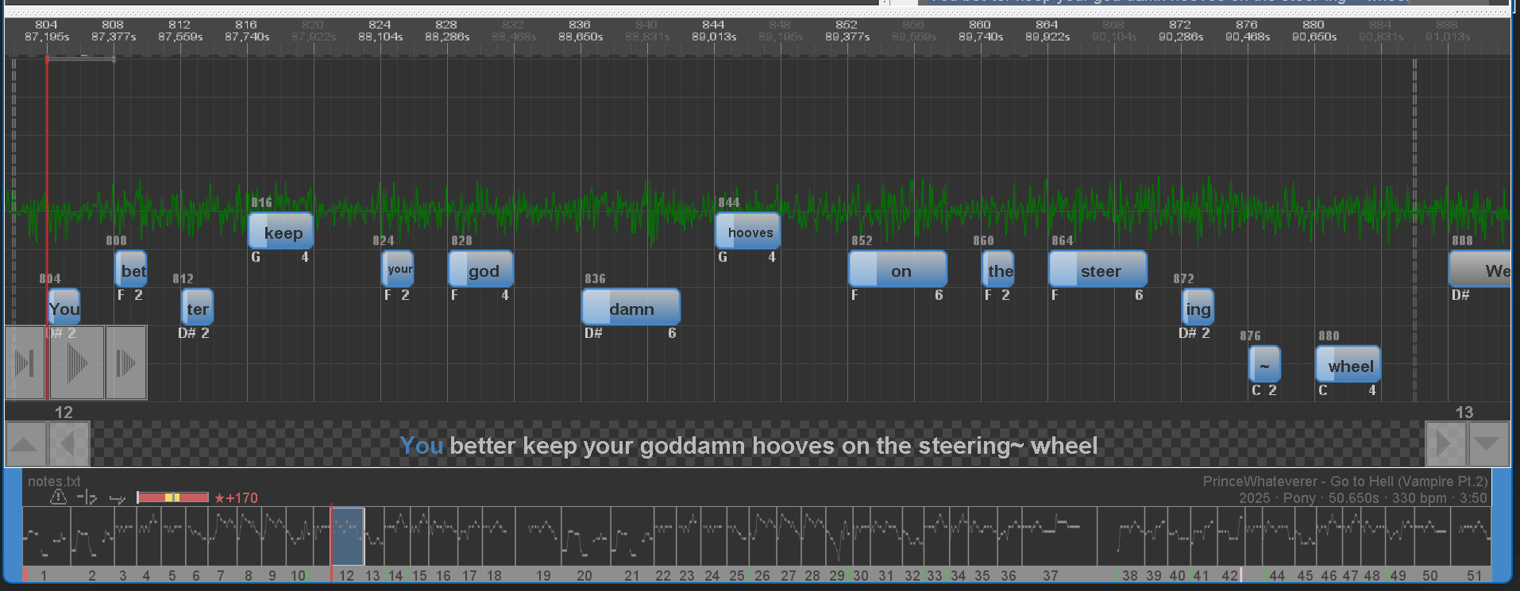Click the red and yellow score bar
Screen dimensions: 1520x591
(x=172, y=497)
